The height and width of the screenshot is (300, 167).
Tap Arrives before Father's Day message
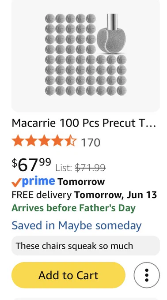coord(74,208)
